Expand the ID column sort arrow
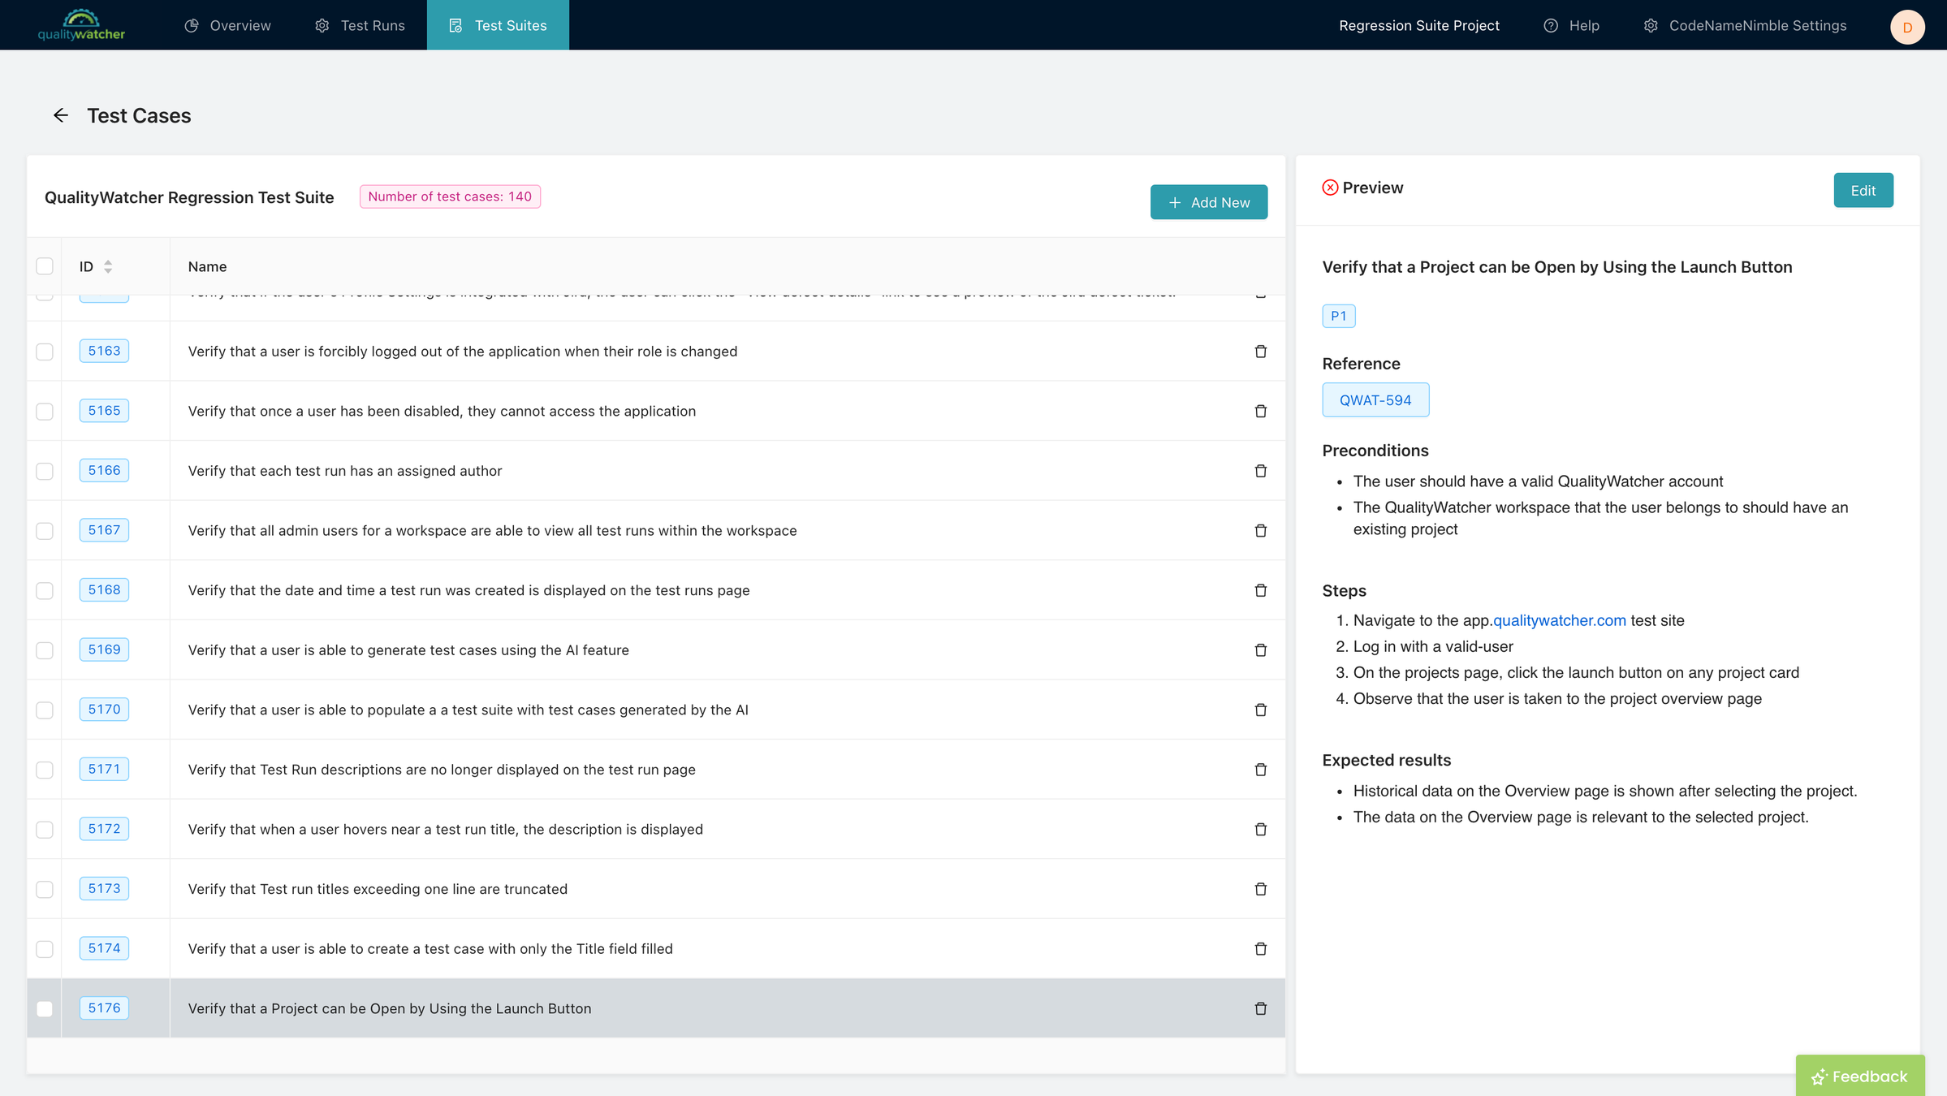 click(x=107, y=266)
